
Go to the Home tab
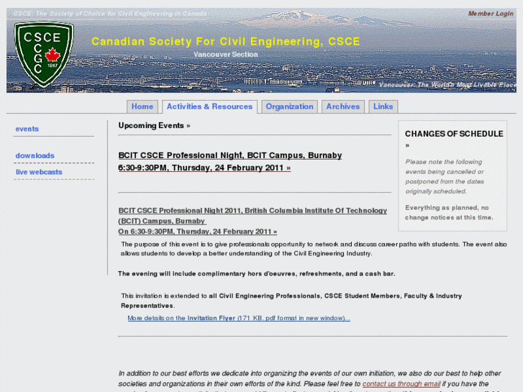tap(142, 106)
